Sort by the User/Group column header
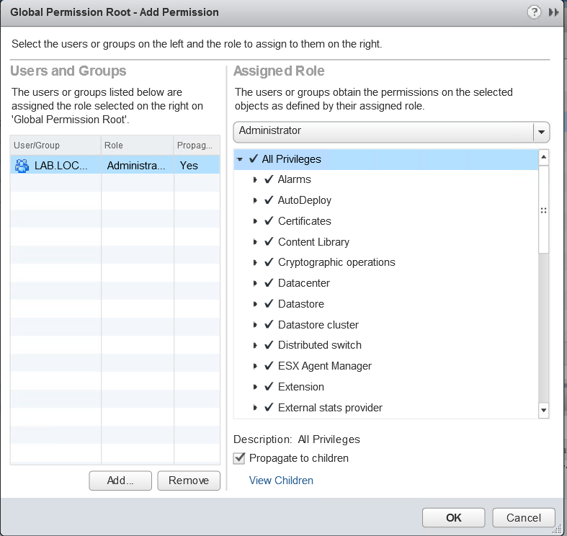Viewport: 567px width, 536px height. [55, 146]
